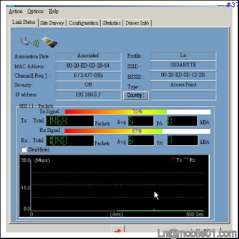Switch to the Configuration tab
Viewport: 239px width, 239px height.
84,23
